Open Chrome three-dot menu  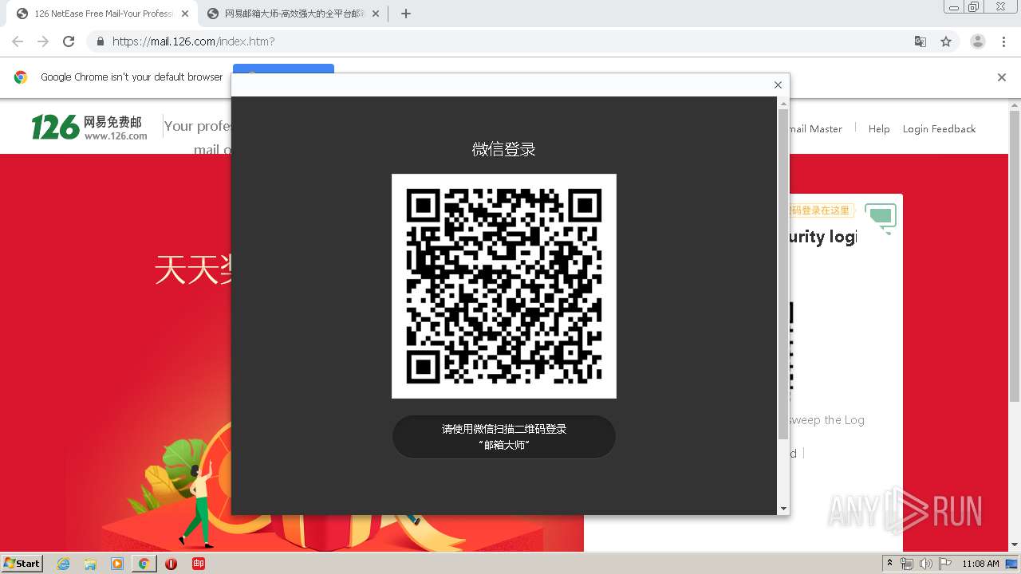(1003, 41)
